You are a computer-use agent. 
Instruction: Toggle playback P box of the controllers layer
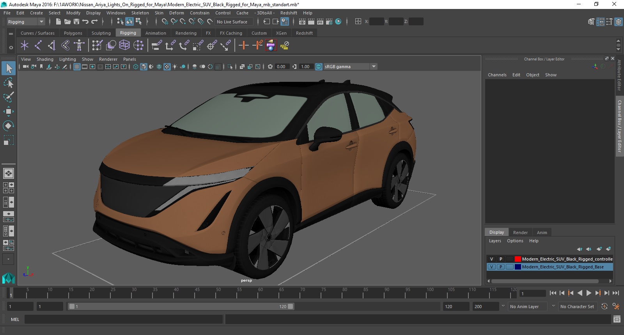(x=501, y=259)
